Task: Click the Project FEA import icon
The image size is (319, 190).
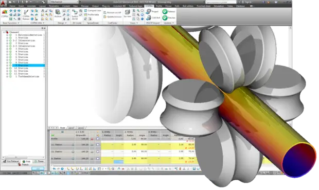Action: tap(149, 12)
